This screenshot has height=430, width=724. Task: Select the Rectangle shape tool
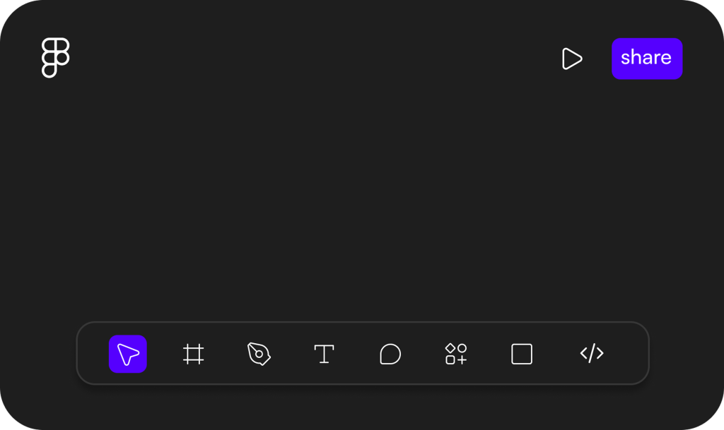[522, 354]
